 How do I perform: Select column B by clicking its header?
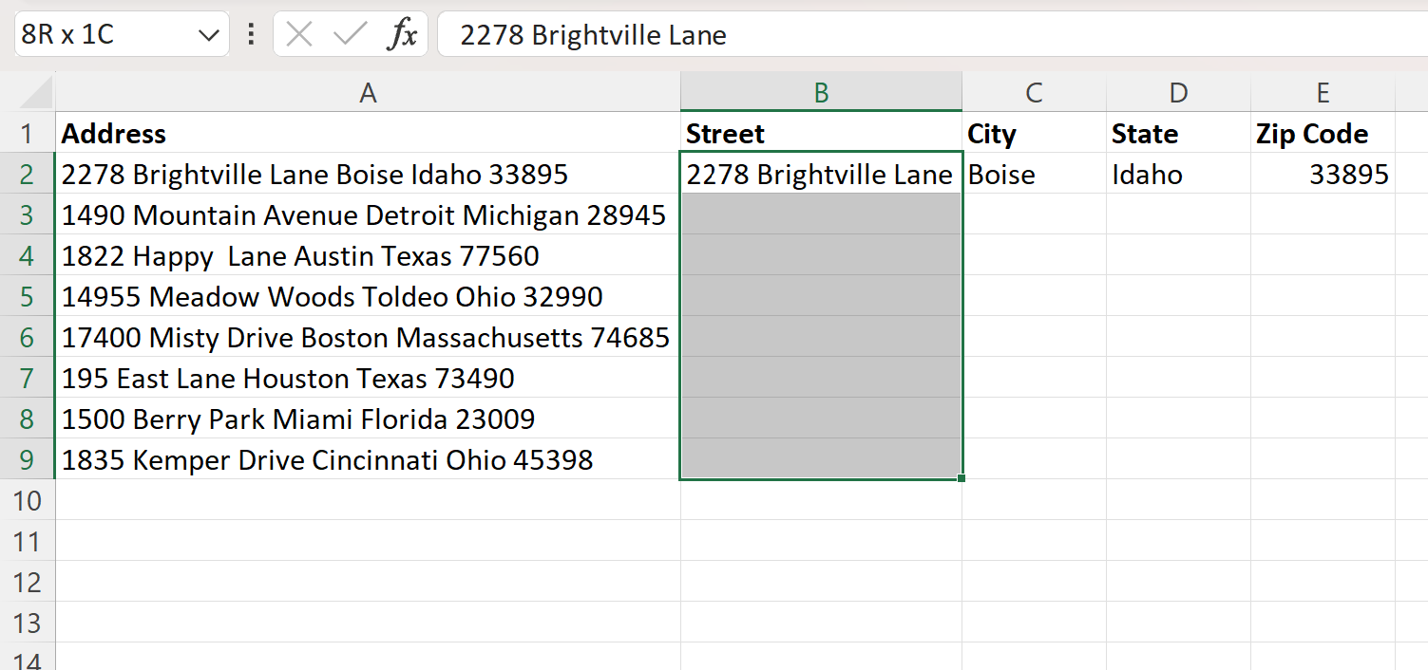click(x=820, y=92)
